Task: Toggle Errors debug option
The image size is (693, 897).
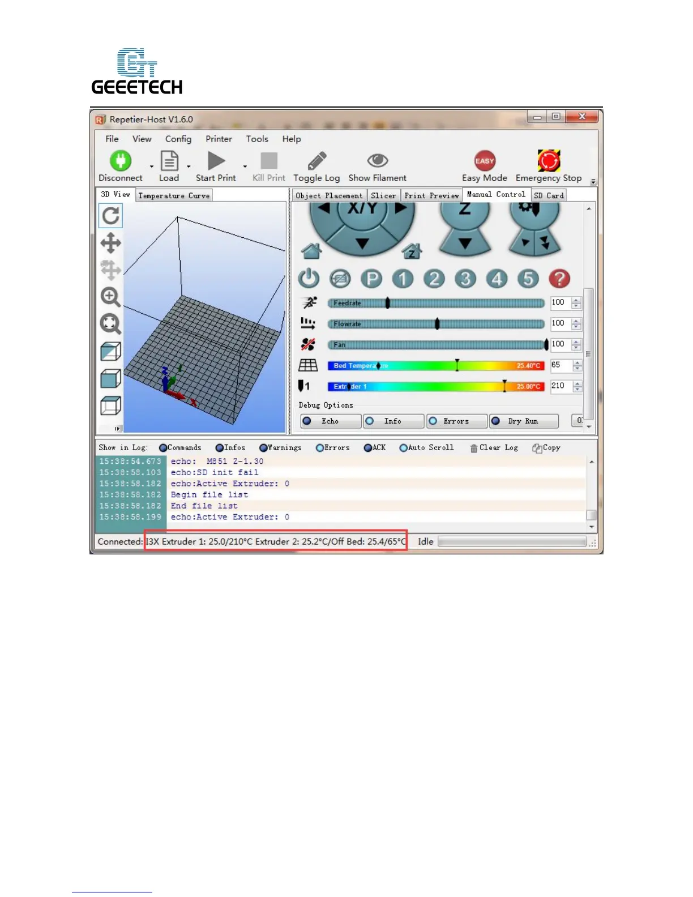Action: [x=456, y=421]
